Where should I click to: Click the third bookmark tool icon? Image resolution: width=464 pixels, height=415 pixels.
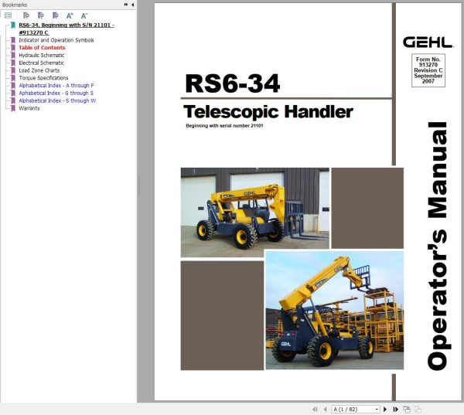click(x=56, y=15)
